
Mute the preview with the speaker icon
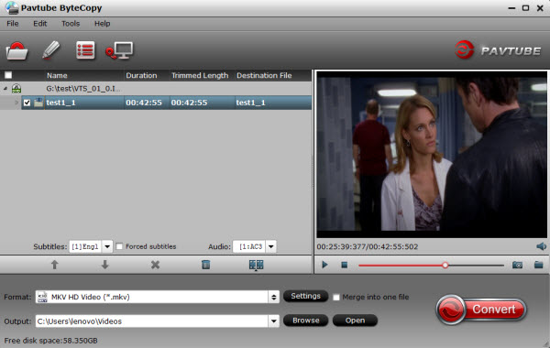[x=541, y=246]
